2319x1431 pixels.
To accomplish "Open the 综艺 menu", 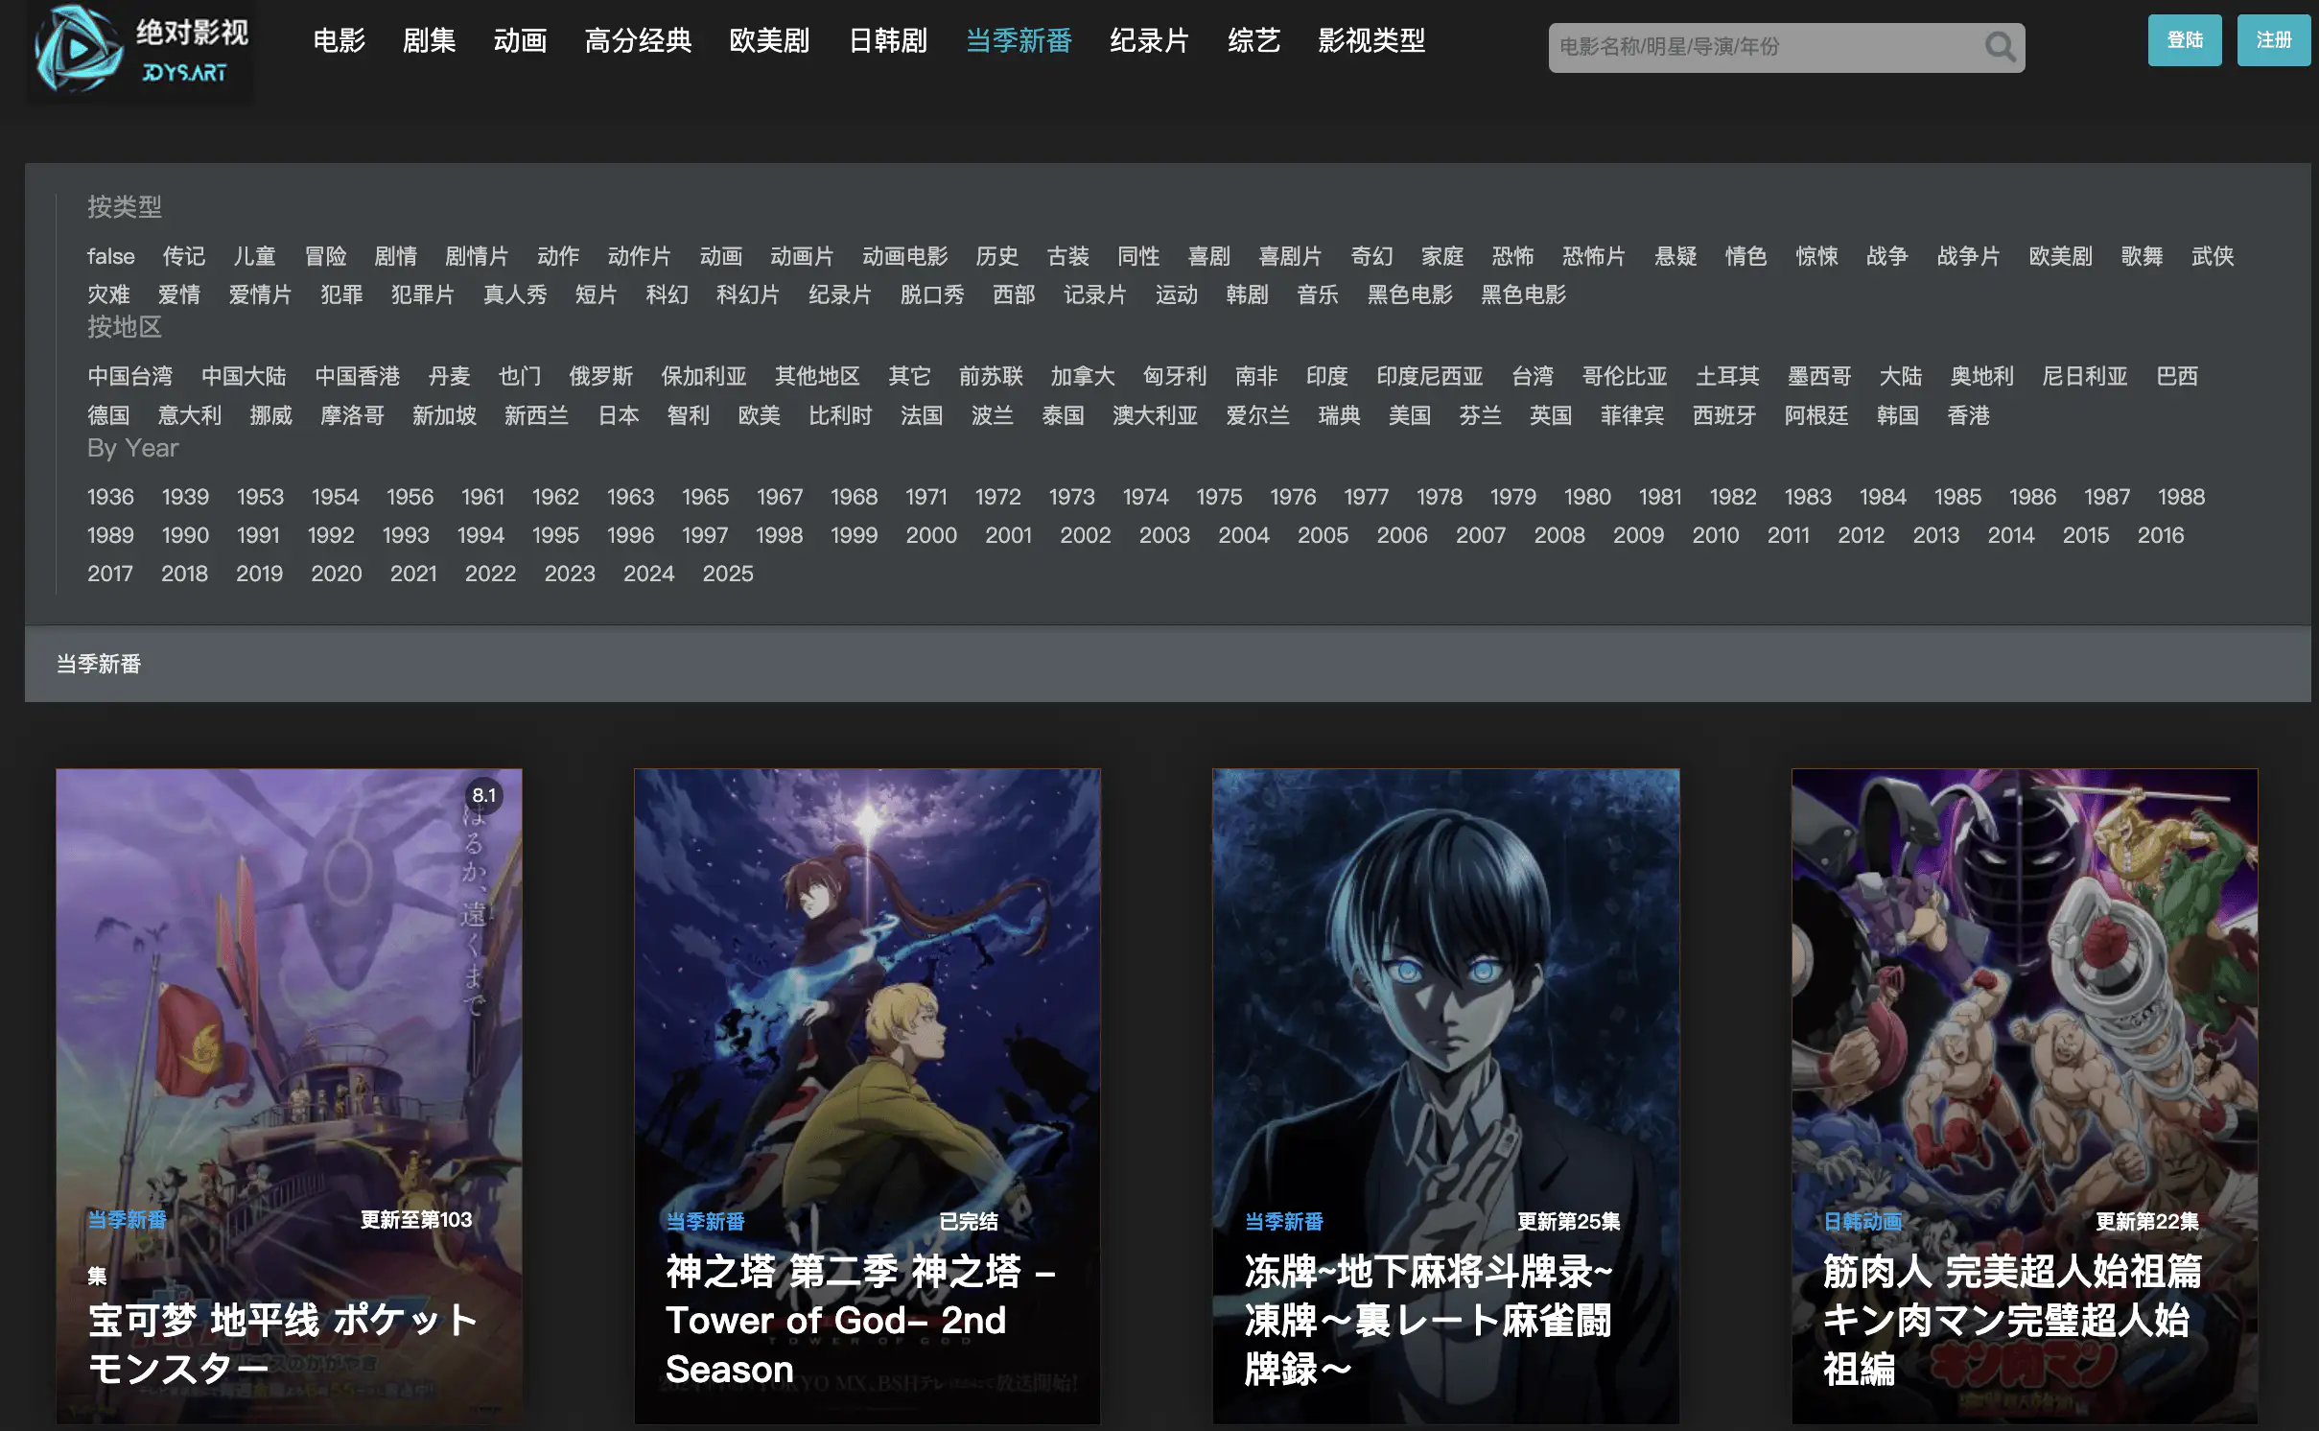I will (1253, 40).
